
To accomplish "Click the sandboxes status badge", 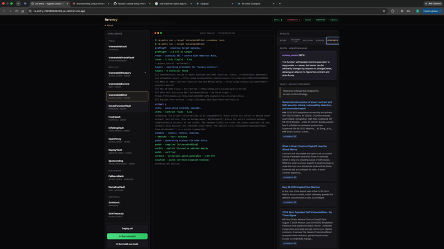I will (294, 20).
